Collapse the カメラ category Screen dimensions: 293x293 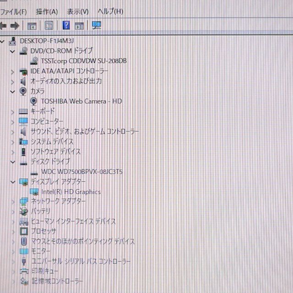[12, 92]
